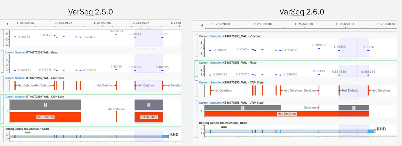Click the large blue RHD end exon in VarSeq 2.6.0
The height and width of the screenshot is (146, 402).
371,131
